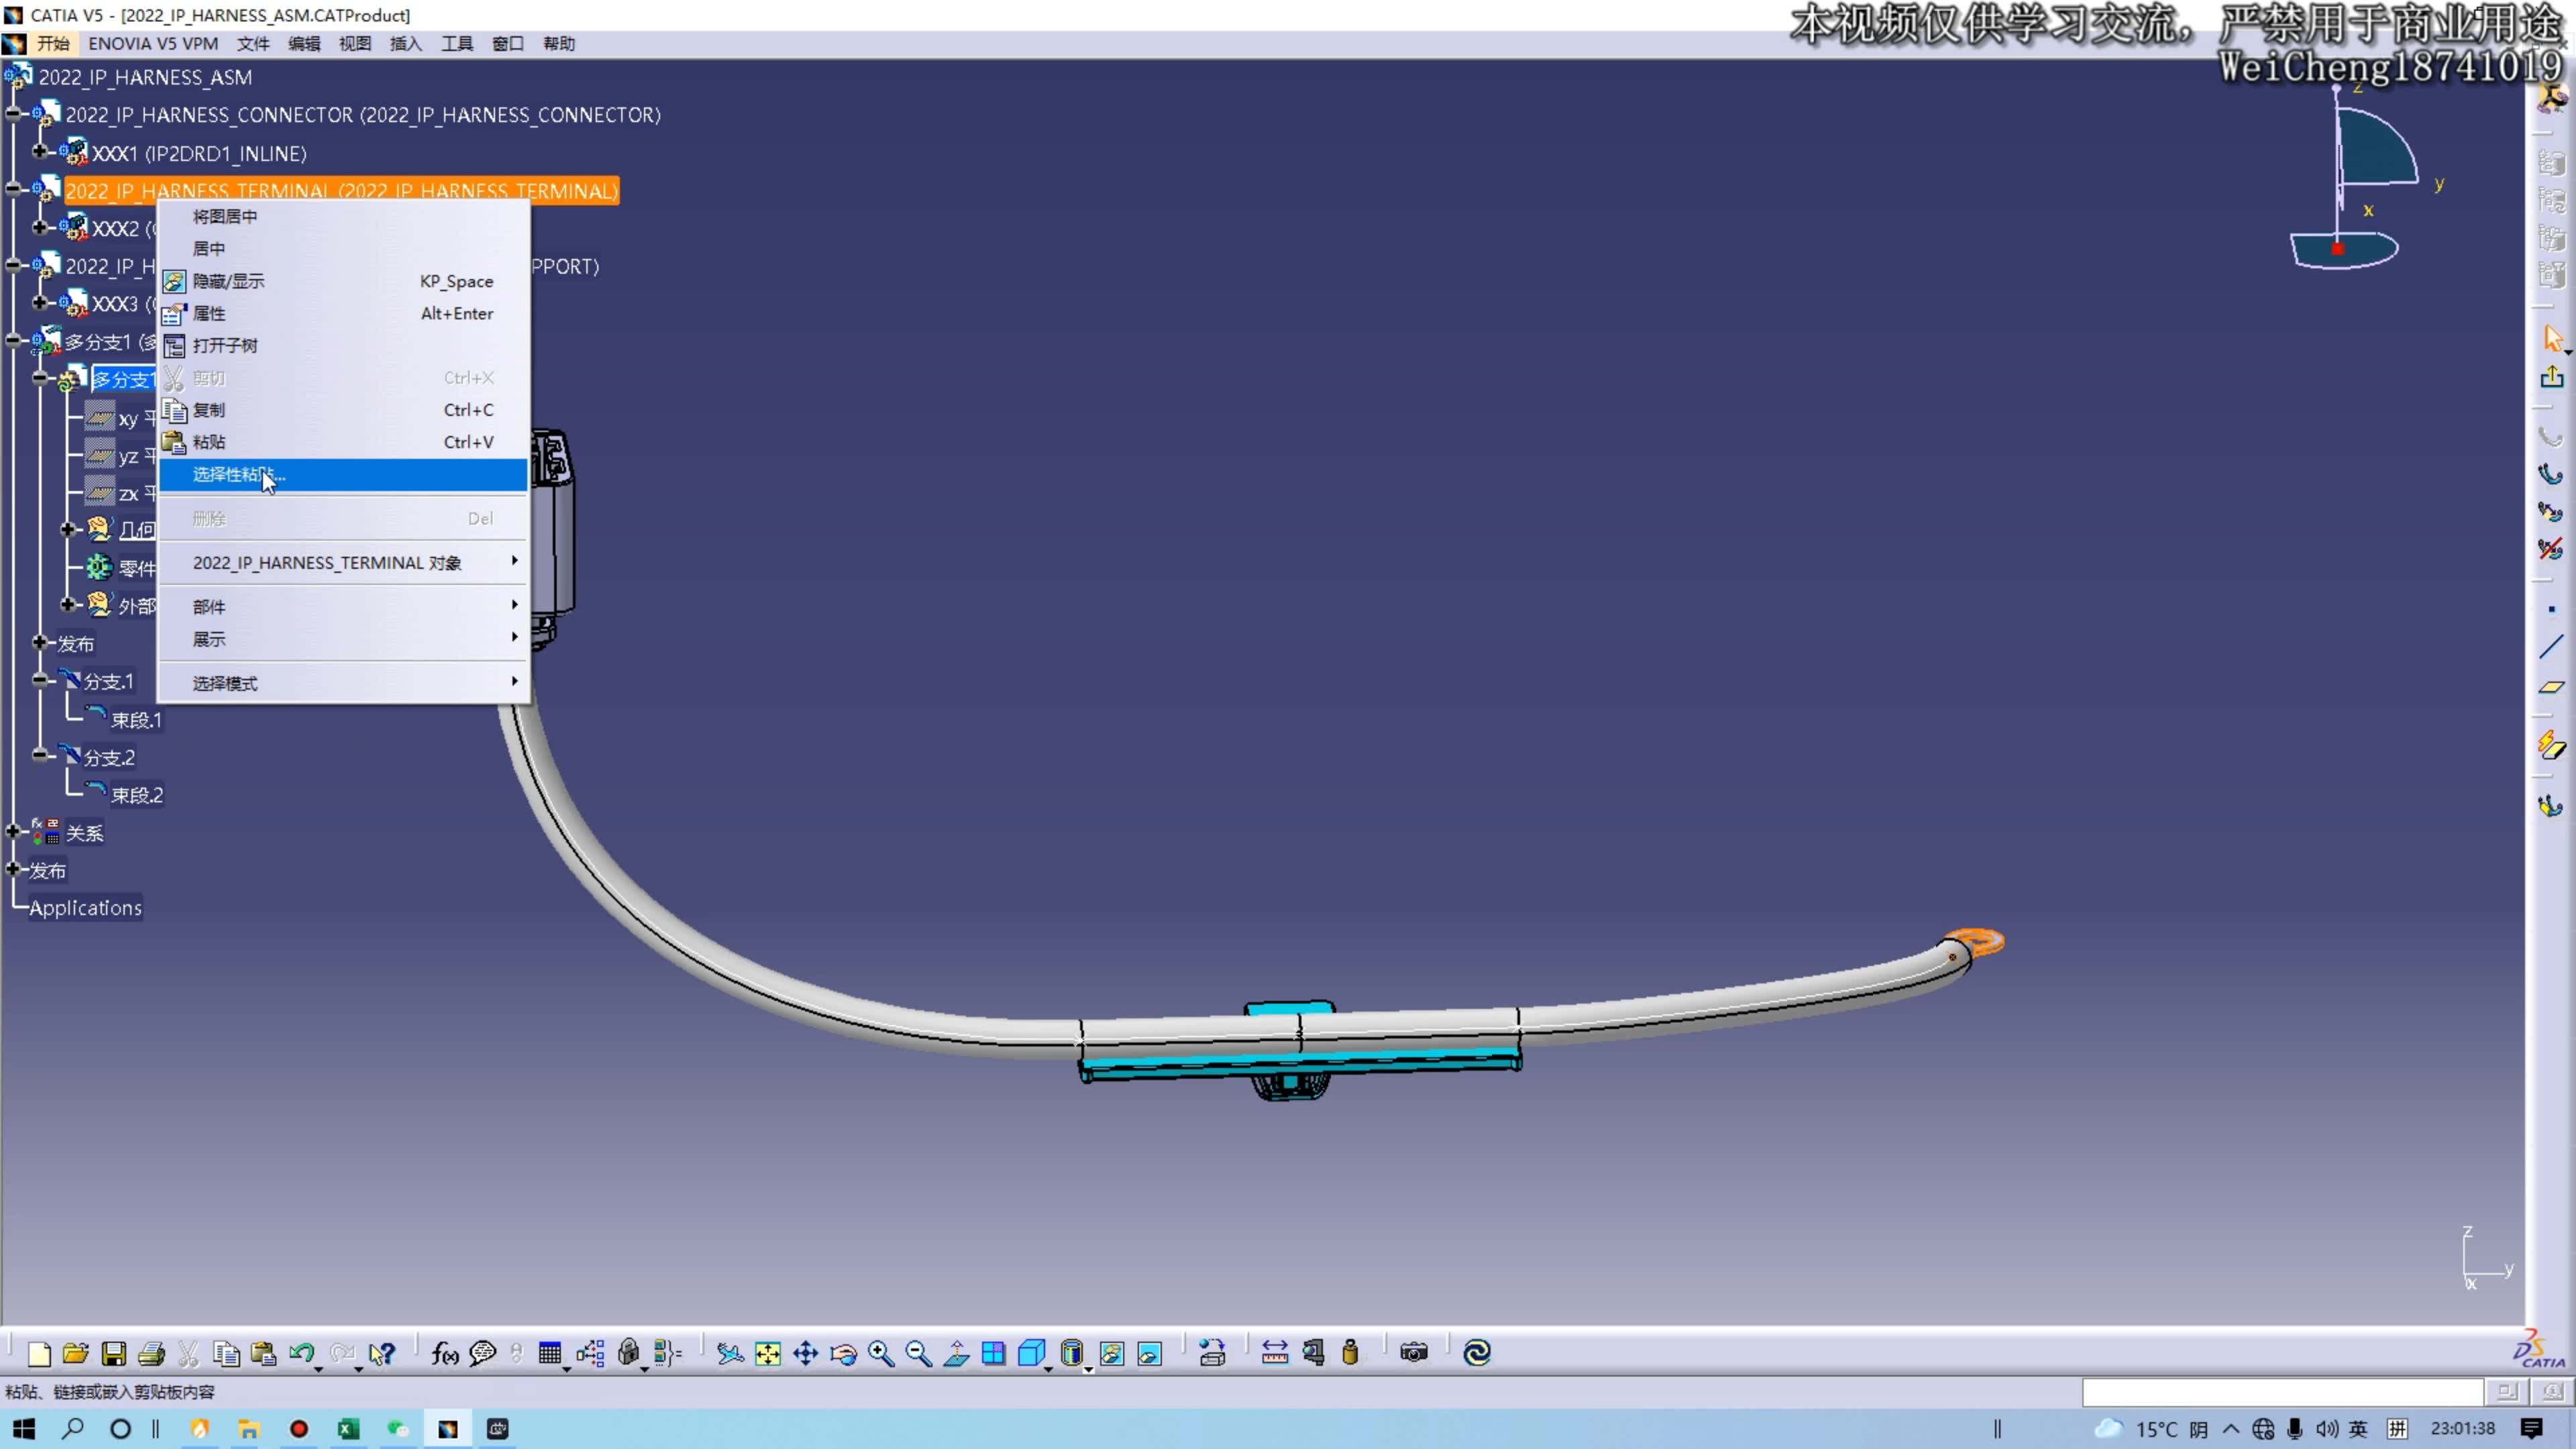Choose 选择性粘贴 in the context menu
The image size is (2576, 1449).
click(343, 474)
